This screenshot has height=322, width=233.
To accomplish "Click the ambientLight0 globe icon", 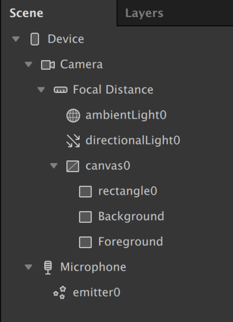I will tap(73, 116).
